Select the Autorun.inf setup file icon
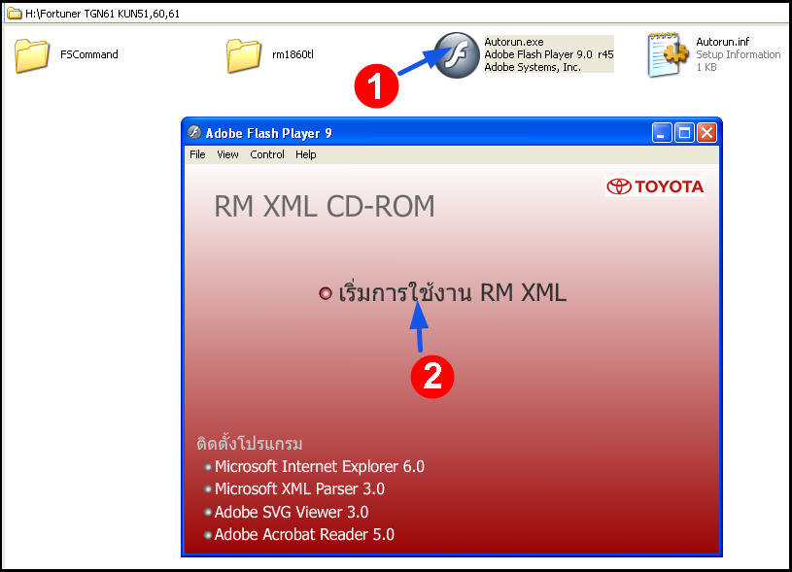792x572 pixels. click(668, 54)
